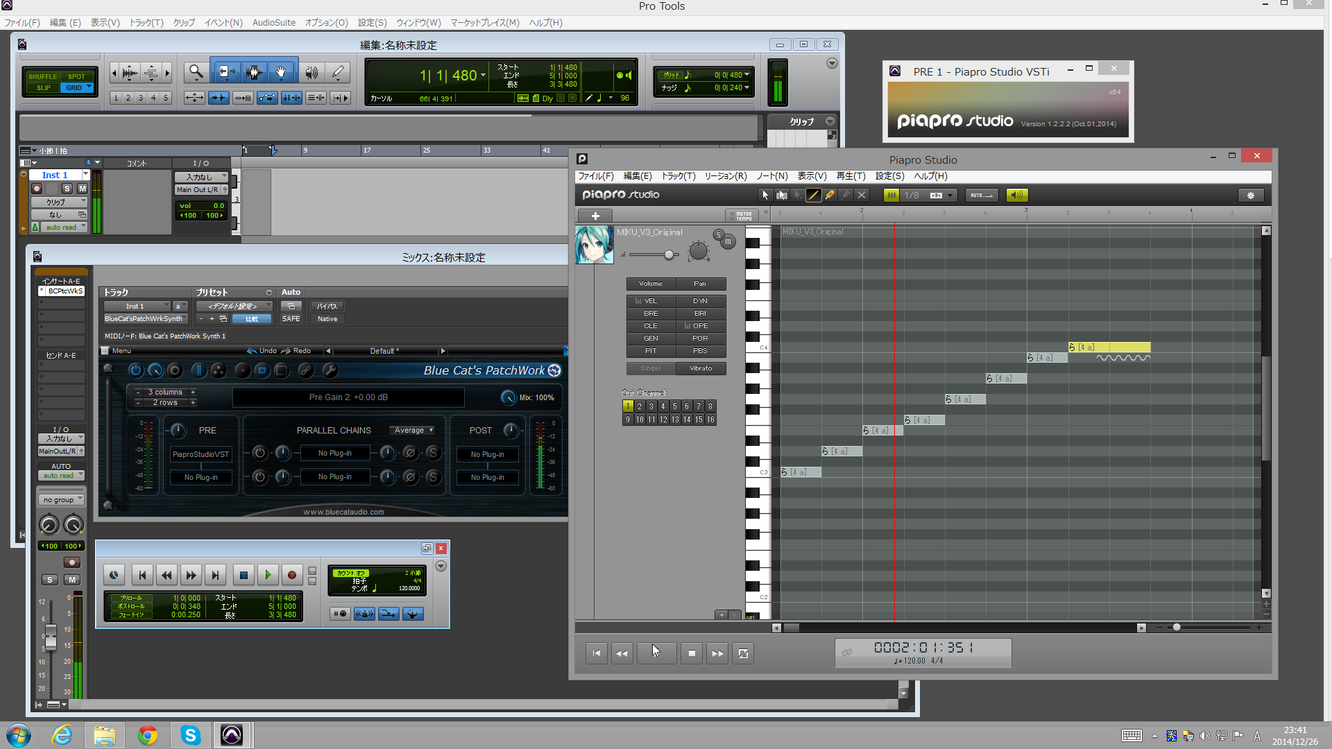Toggle Mute on Inst 1 in edit window
Image resolution: width=1332 pixels, height=749 pixels.
[83, 189]
